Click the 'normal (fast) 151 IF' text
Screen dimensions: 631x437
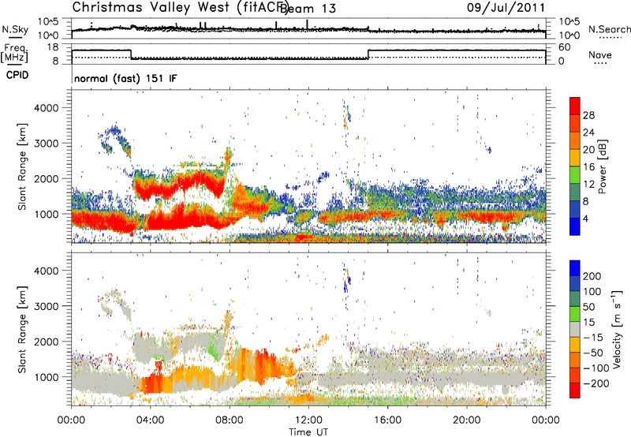point(125,78)
